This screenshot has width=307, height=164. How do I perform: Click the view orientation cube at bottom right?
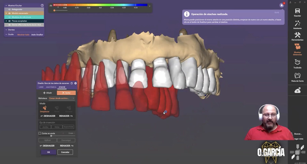coord(297,152)
